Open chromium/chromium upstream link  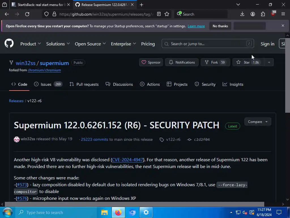(x=44, y=70)
